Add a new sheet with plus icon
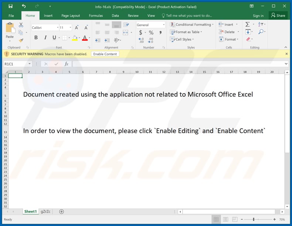Viewport: 292px width, 226px height. pos(61,212)
